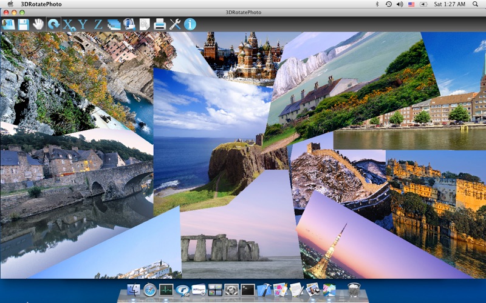Open the Trash in the Dock
The height and width of the screenshot is (303, 486).
pyautogui.click(x=354, y=290)
